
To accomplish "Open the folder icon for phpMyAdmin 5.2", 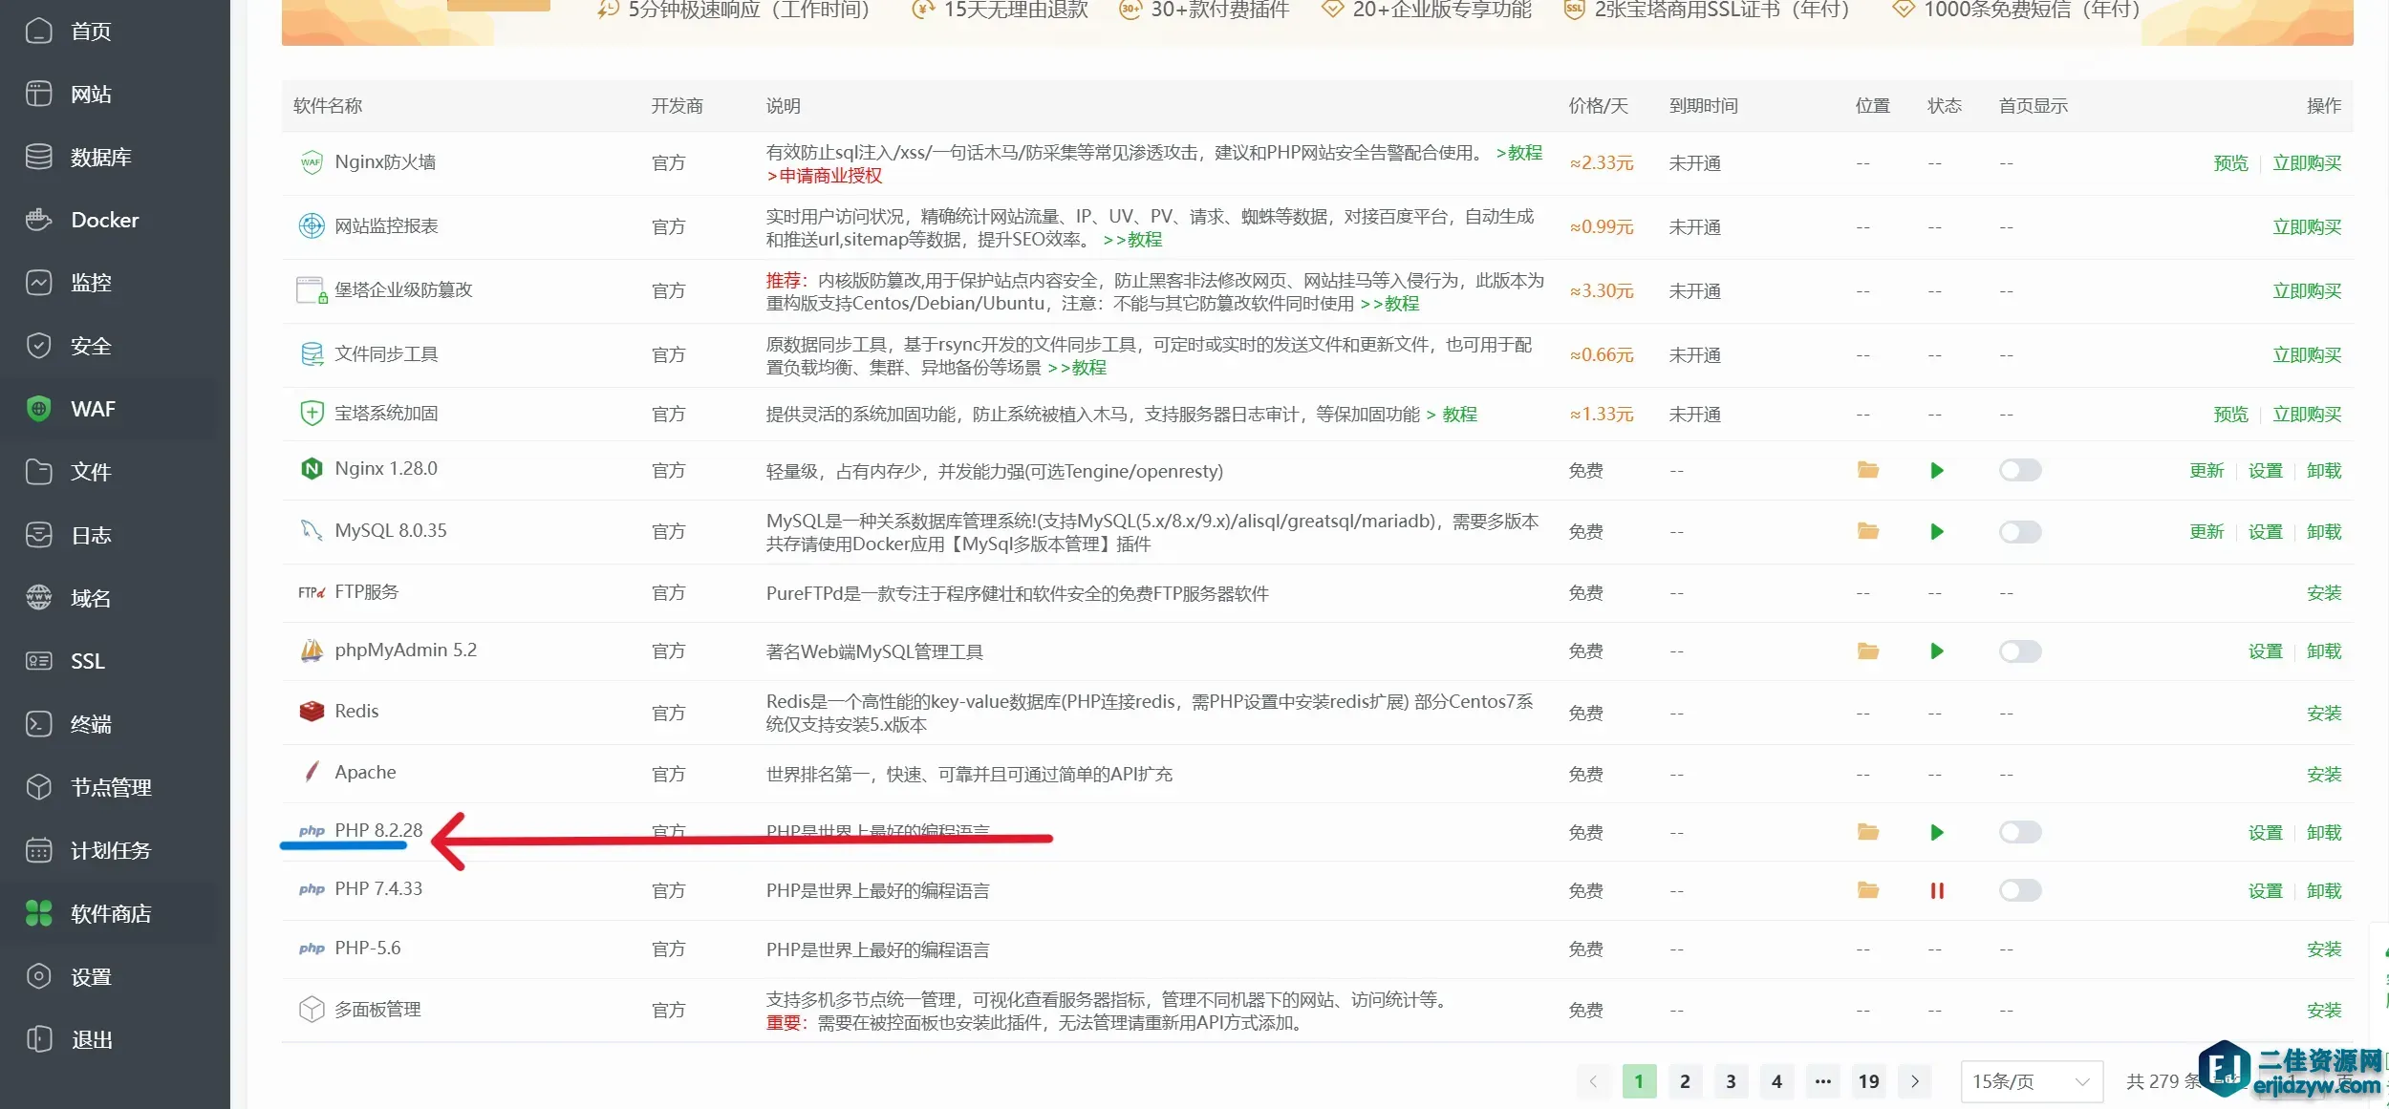I will pyautogui.click(x=1867, y=651).
